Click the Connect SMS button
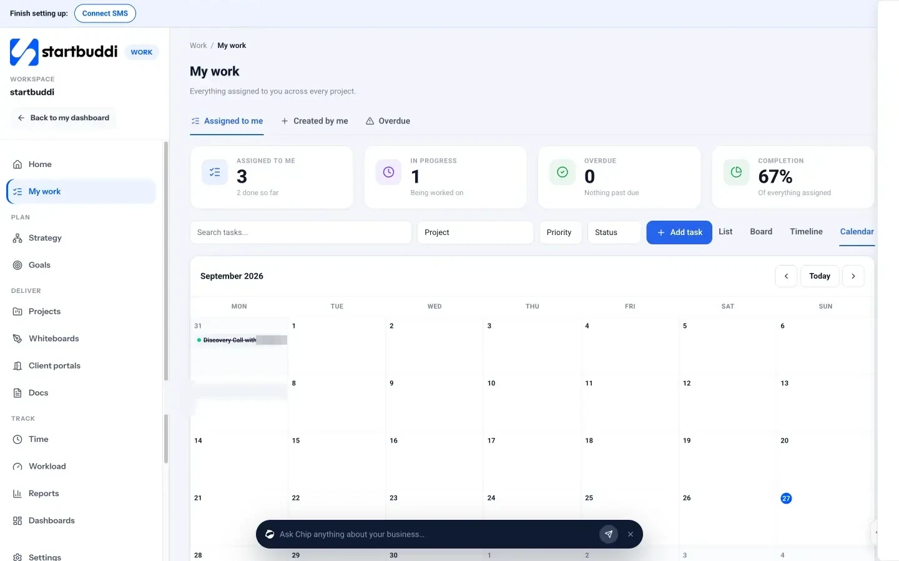 click(105, 13)
